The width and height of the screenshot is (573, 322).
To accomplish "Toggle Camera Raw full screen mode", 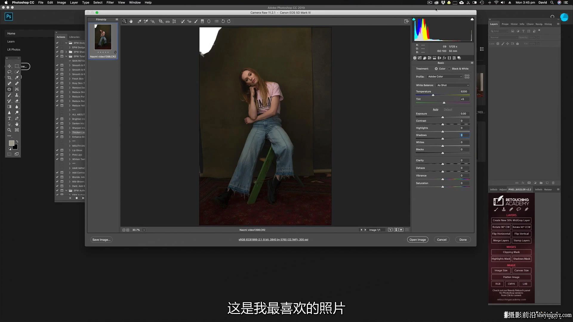I will 406,21.
